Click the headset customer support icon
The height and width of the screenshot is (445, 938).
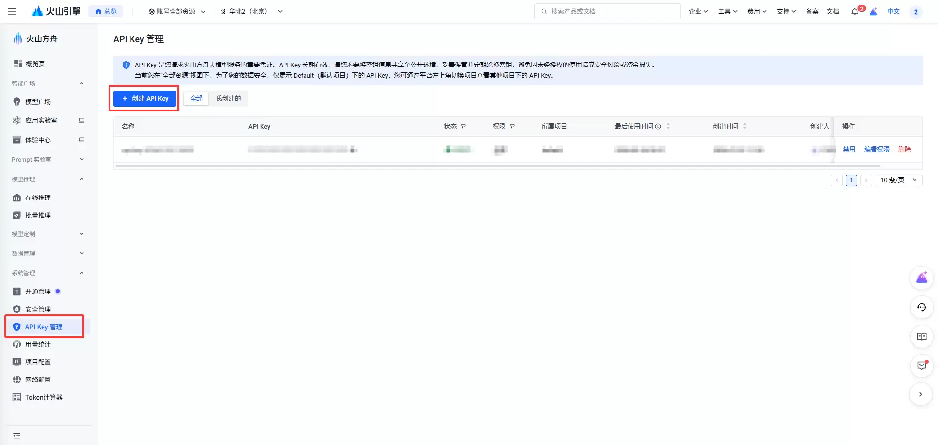pyautogui.click(x=921, y=307)
